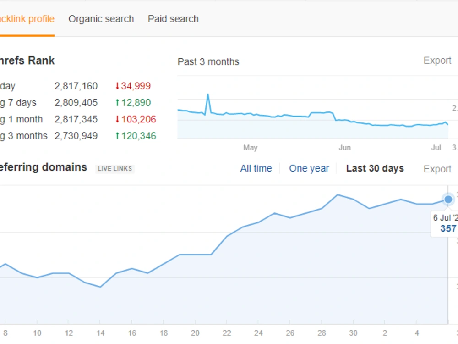
Task: Click the spike peak in rank chart
Action: coord(208,94)
